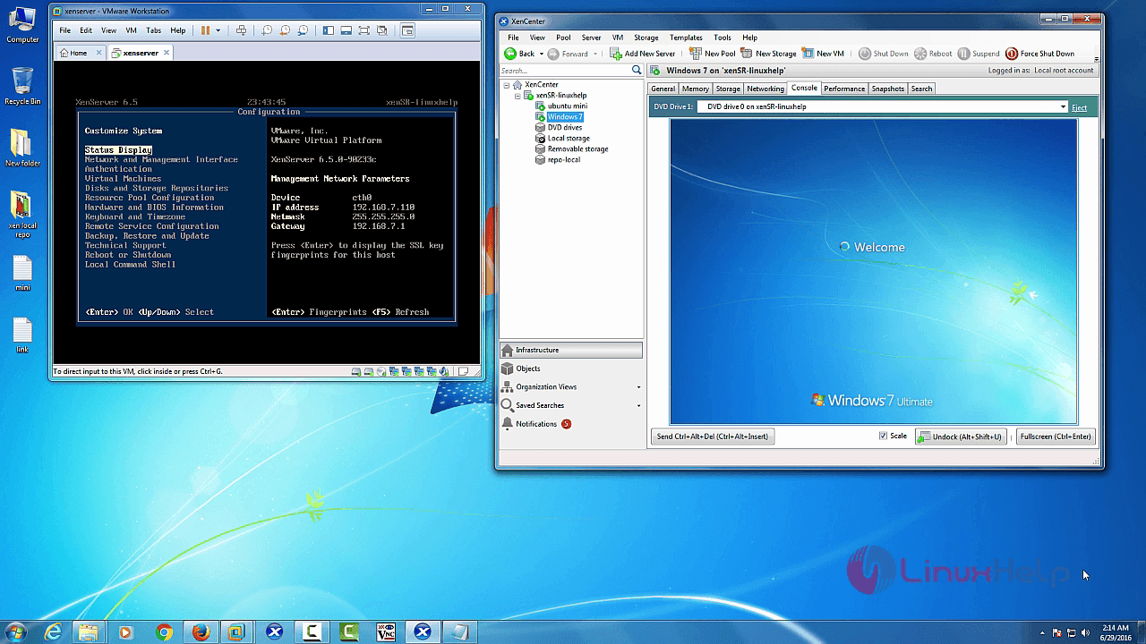Click VMware Unity mode icon

tap(382, 30)
